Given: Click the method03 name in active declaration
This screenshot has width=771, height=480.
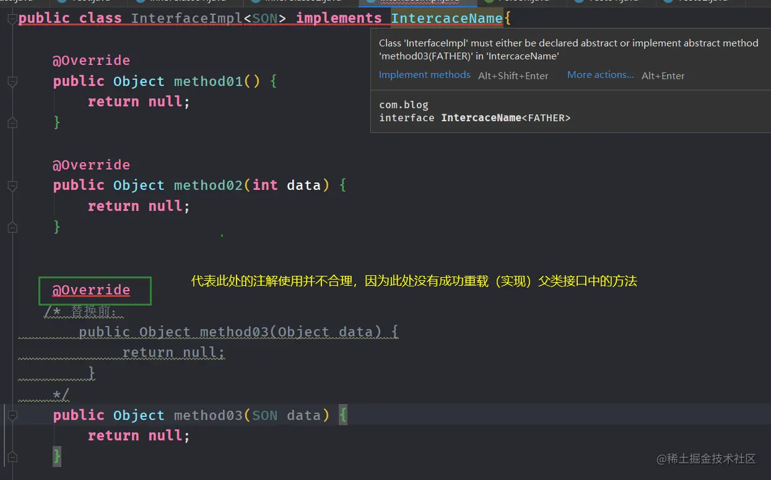Looking at the screenshot, I should pyautogui.click(x=208, y=415).
